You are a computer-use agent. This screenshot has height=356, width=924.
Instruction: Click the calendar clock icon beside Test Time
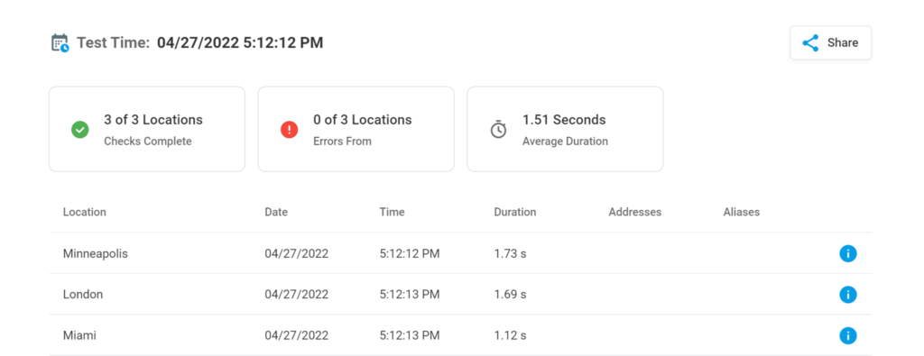point(60,43)
